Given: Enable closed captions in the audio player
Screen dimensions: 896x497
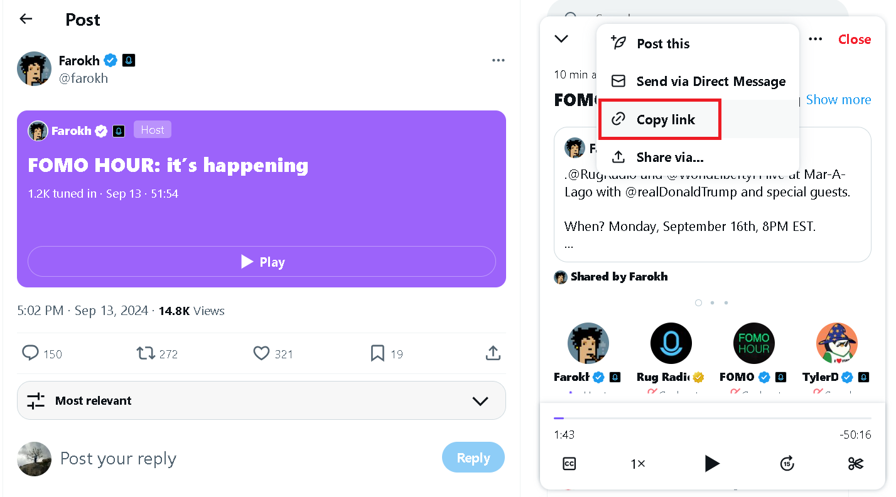Looking at the screenshot, I should [x=569, y=464].
